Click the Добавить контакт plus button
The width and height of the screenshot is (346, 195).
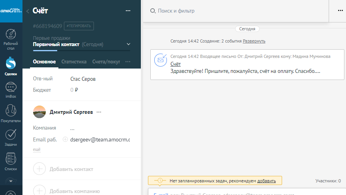39,169
